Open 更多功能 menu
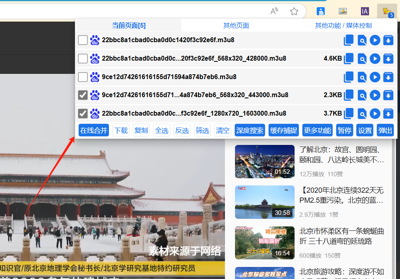Viewport: 400px width, 279px height. point(318,130)
